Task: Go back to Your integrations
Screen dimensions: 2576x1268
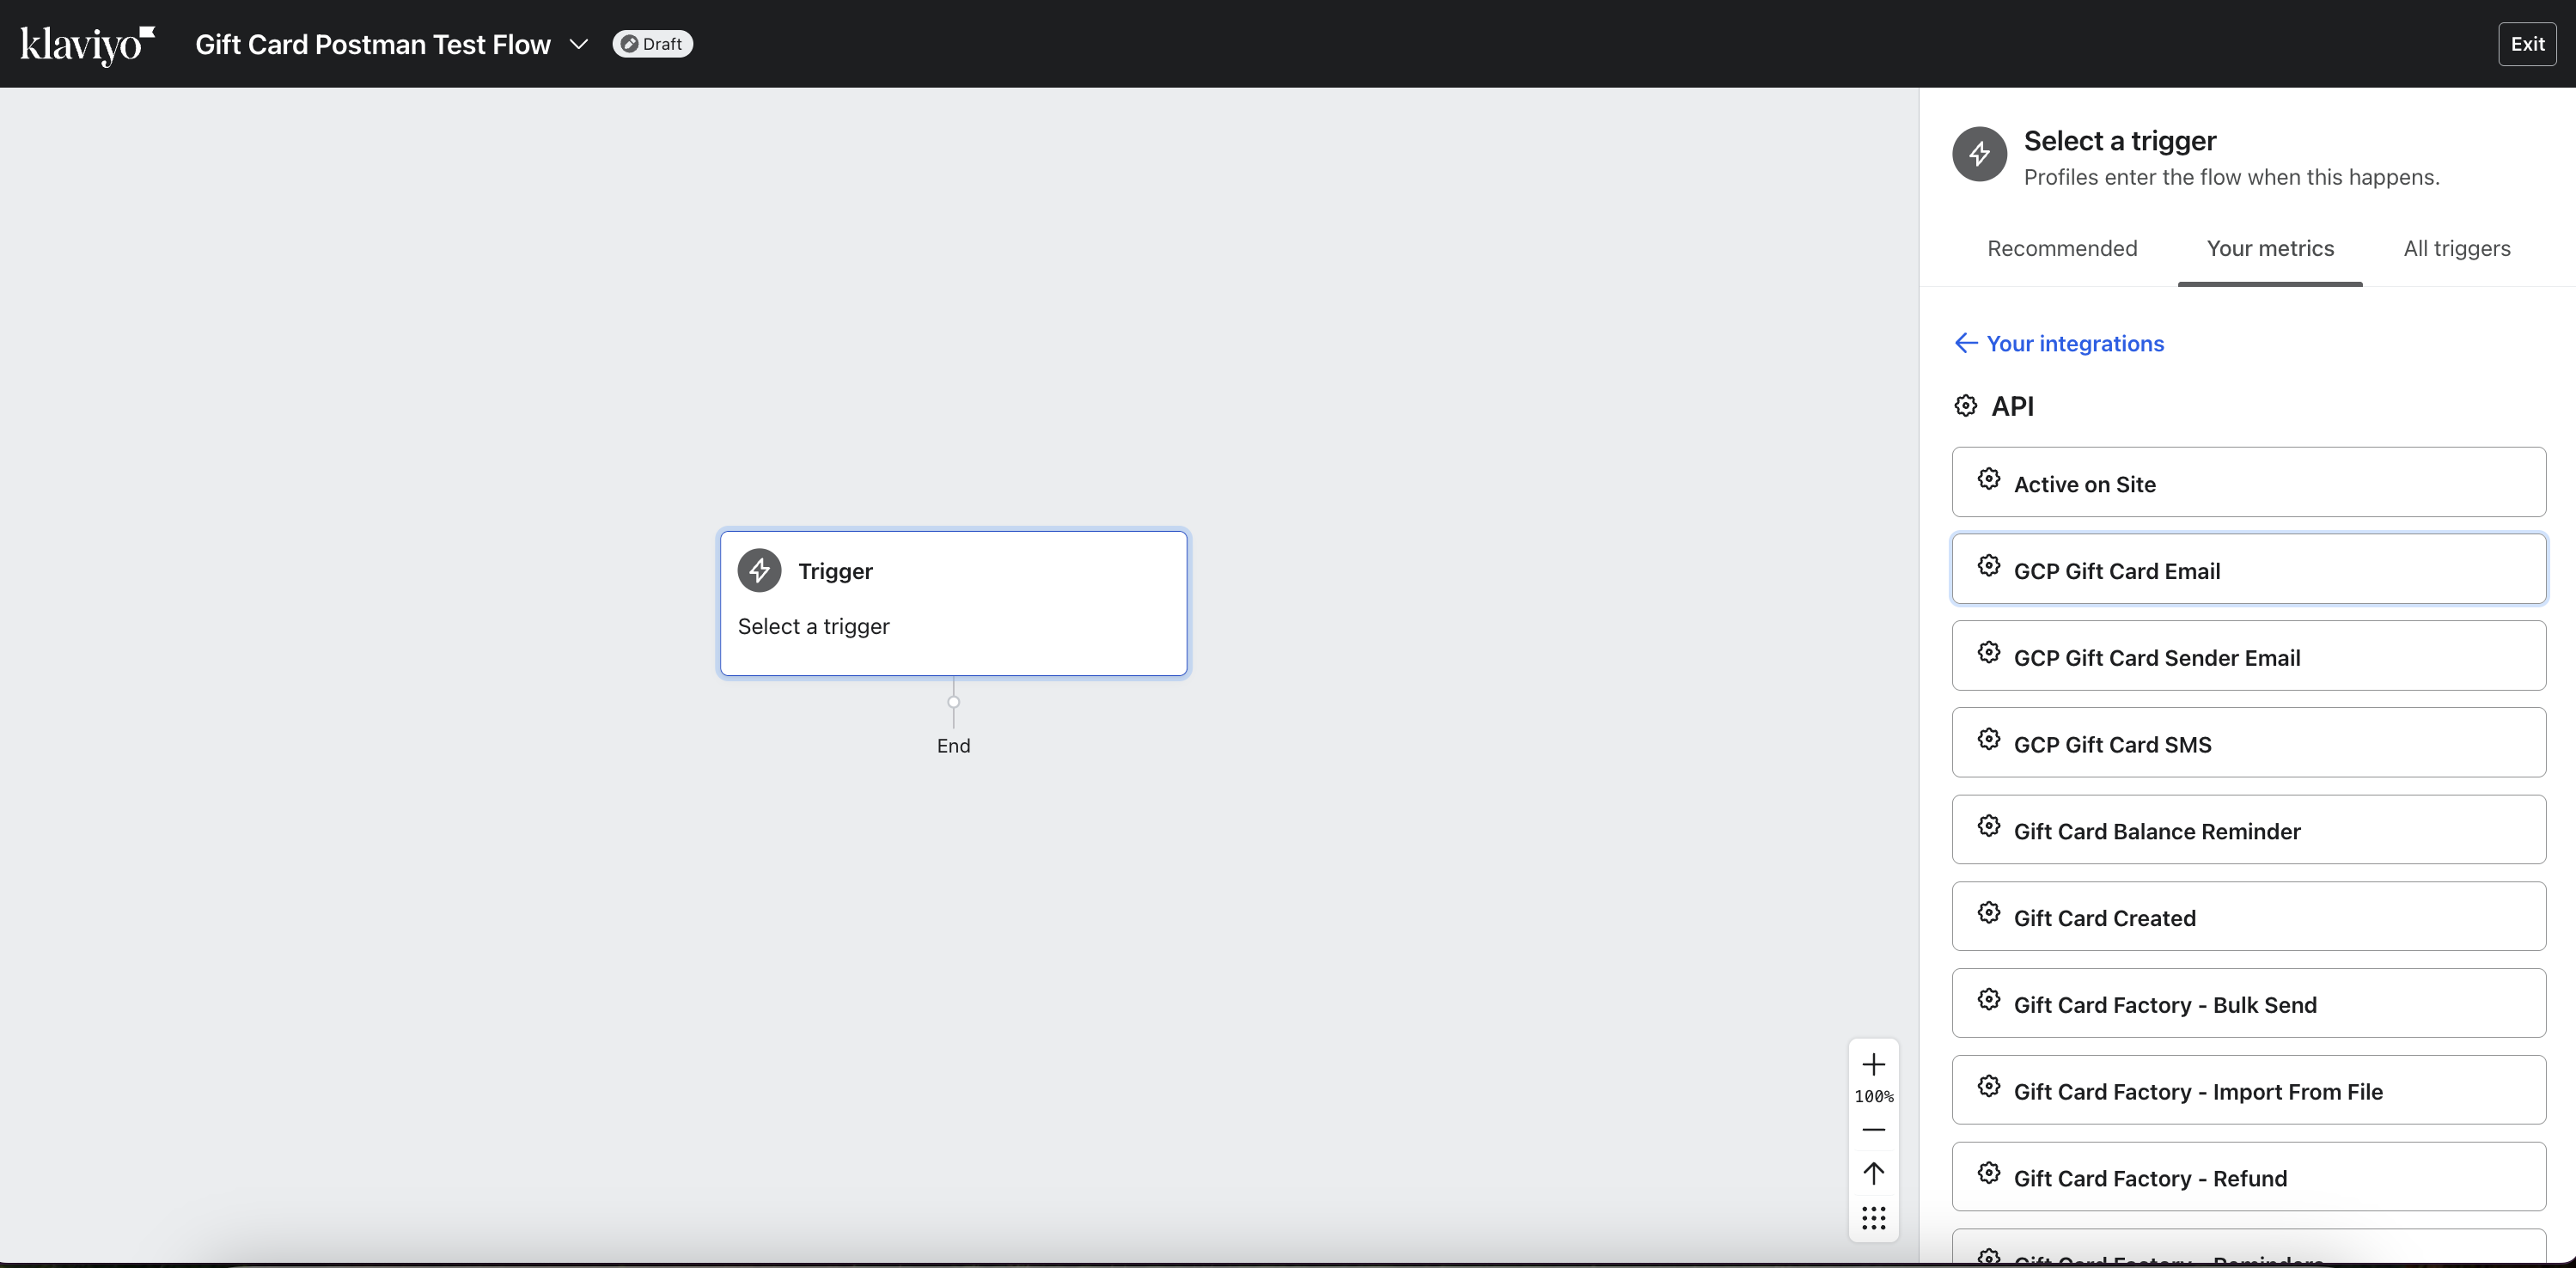Action: click(2059, 343)
